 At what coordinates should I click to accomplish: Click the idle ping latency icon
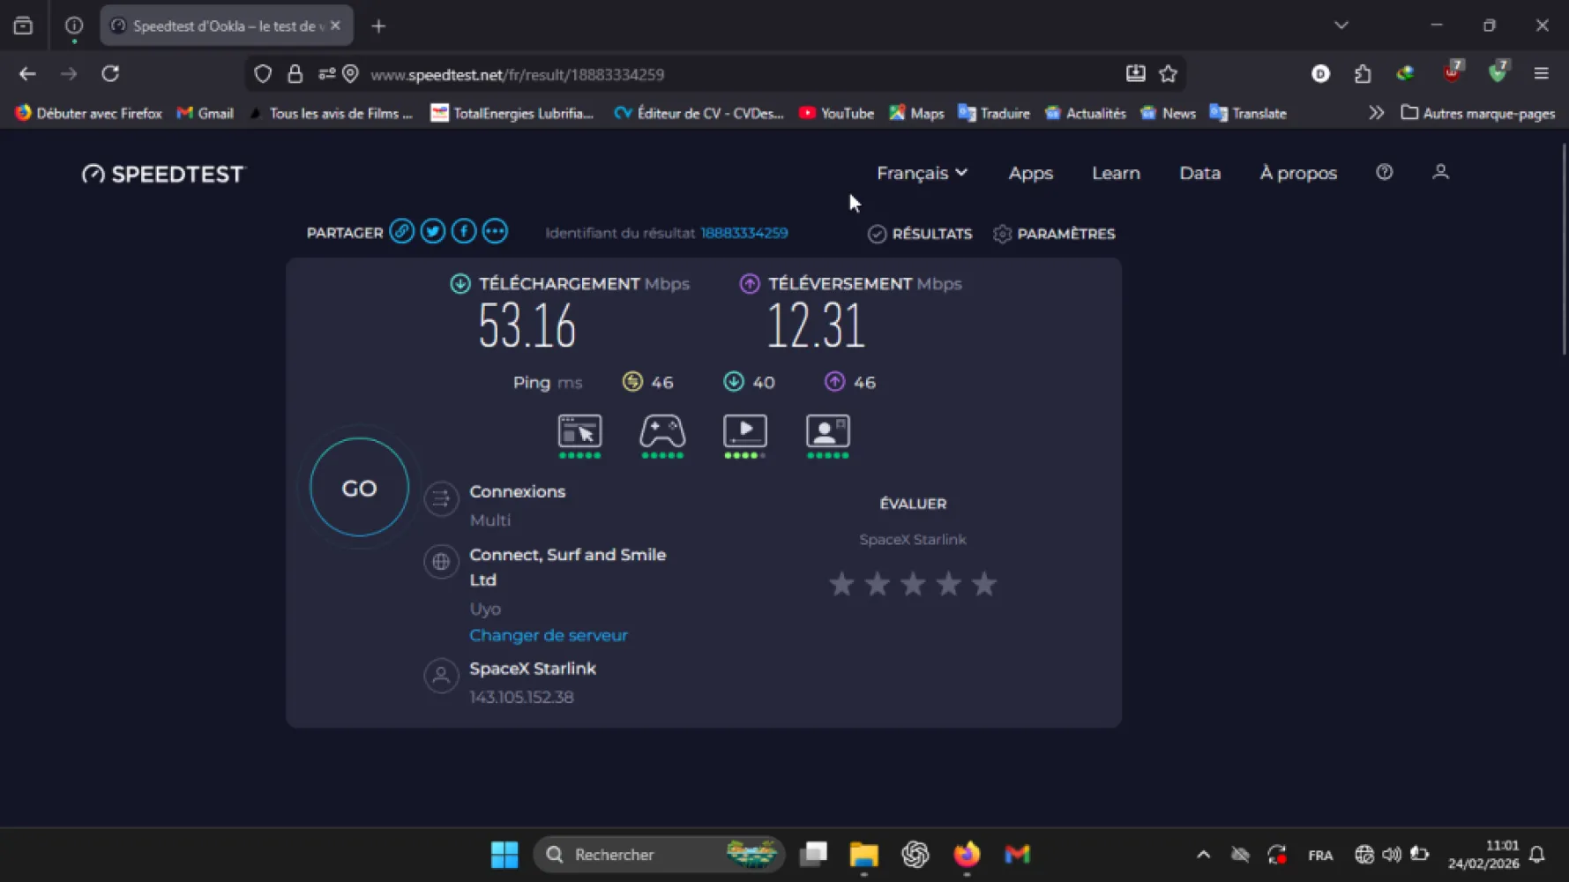pyautogui.click(x=632, y=381)
